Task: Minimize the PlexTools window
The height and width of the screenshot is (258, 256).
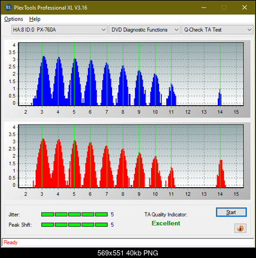Action: coord(204,8)
